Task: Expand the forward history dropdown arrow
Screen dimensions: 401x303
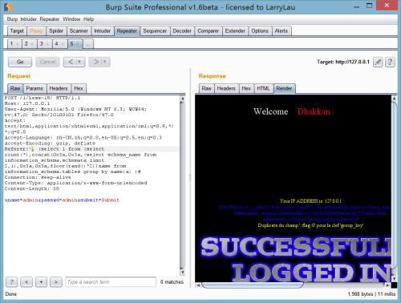Action: click(105, 62)
